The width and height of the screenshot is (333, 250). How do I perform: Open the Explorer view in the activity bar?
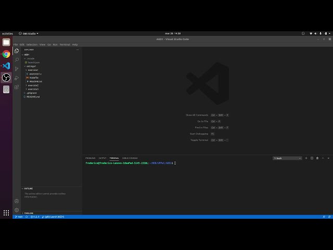tap(17, 51)
